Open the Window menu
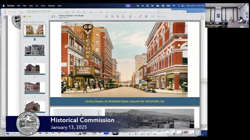Screen dimensions: 250x140 click(x=51, y=6)
